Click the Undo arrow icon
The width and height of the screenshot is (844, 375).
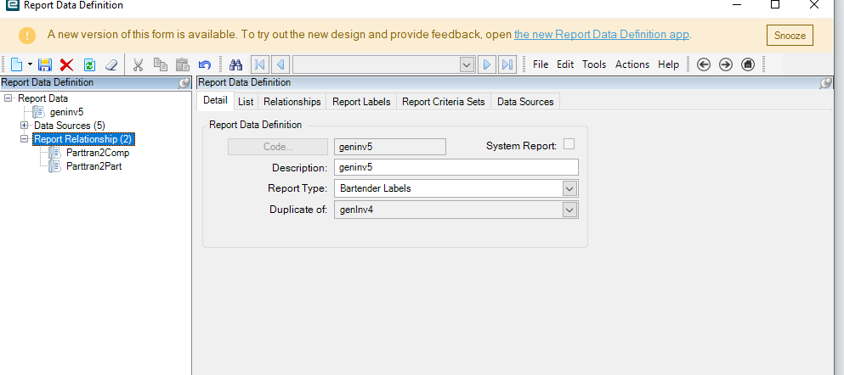[204, 64]
